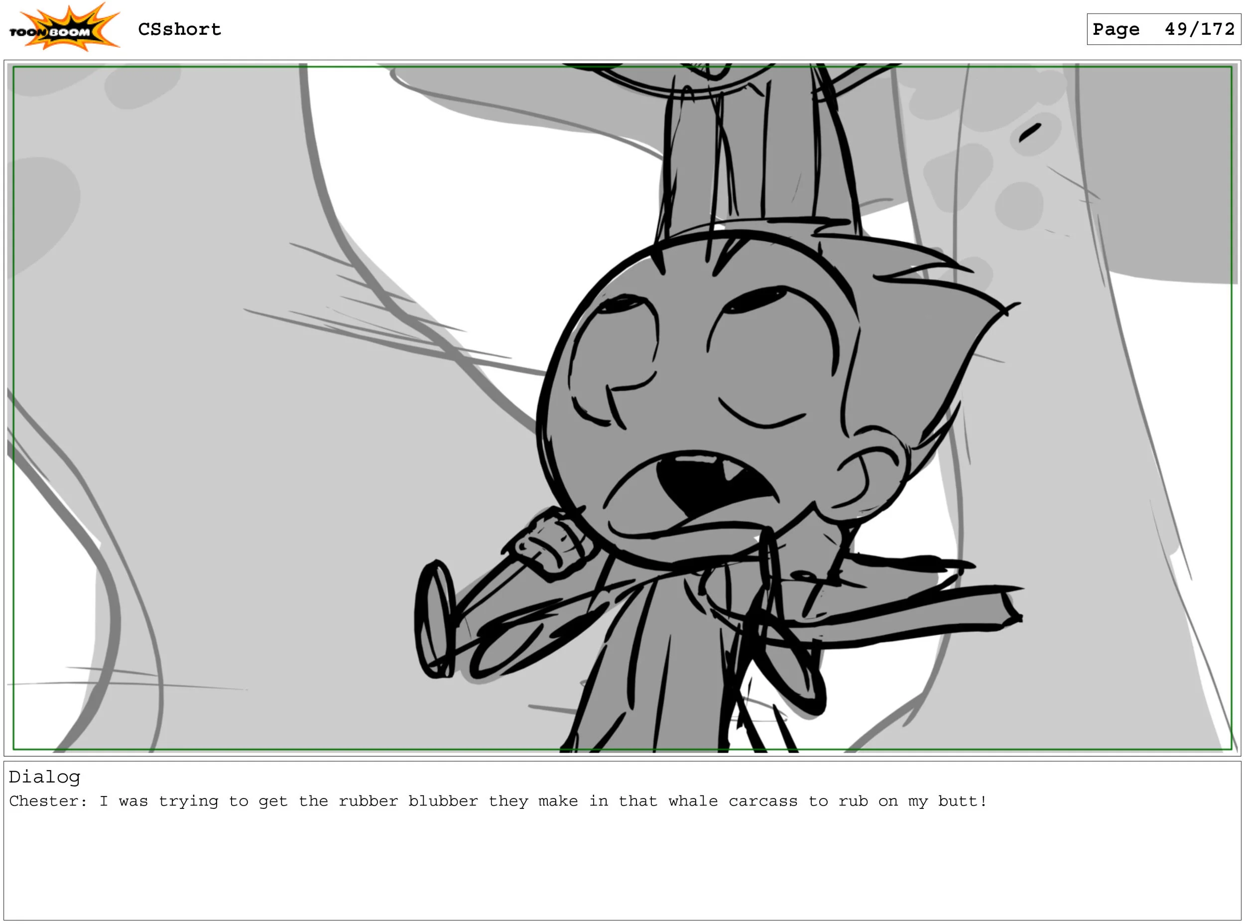Viewport: 1245px width, 924px height.
Task: Click the Dialog section heading
Action: 44,778
